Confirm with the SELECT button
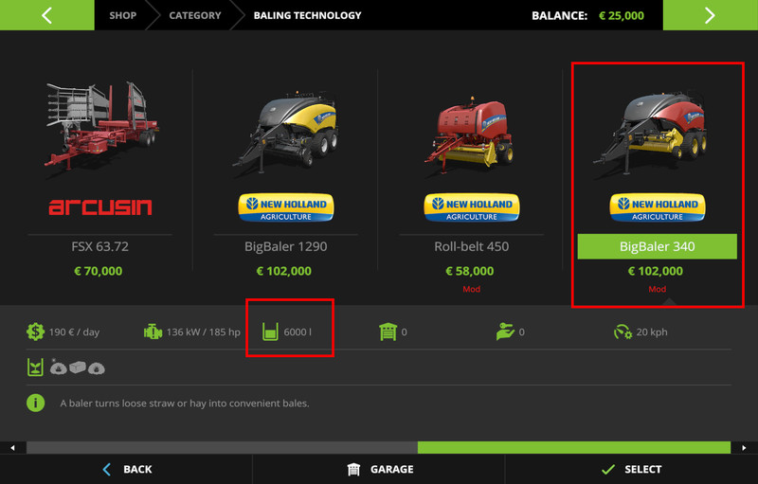This screenshot has width=758, height=484. click(631, 469)
